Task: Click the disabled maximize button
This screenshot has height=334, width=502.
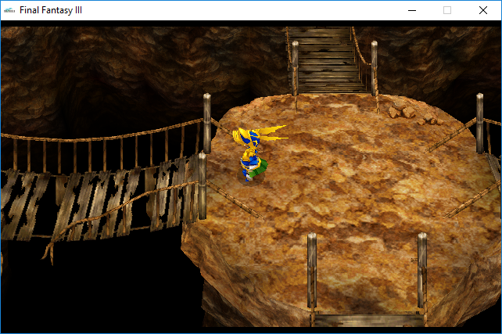Action: 447,10
